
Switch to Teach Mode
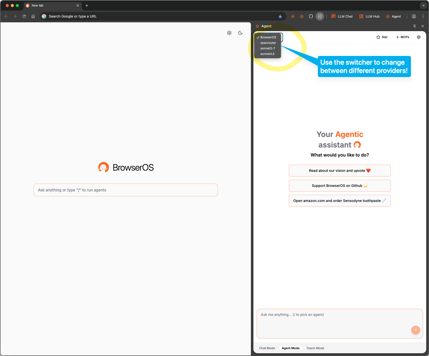(x=315, y=348)
